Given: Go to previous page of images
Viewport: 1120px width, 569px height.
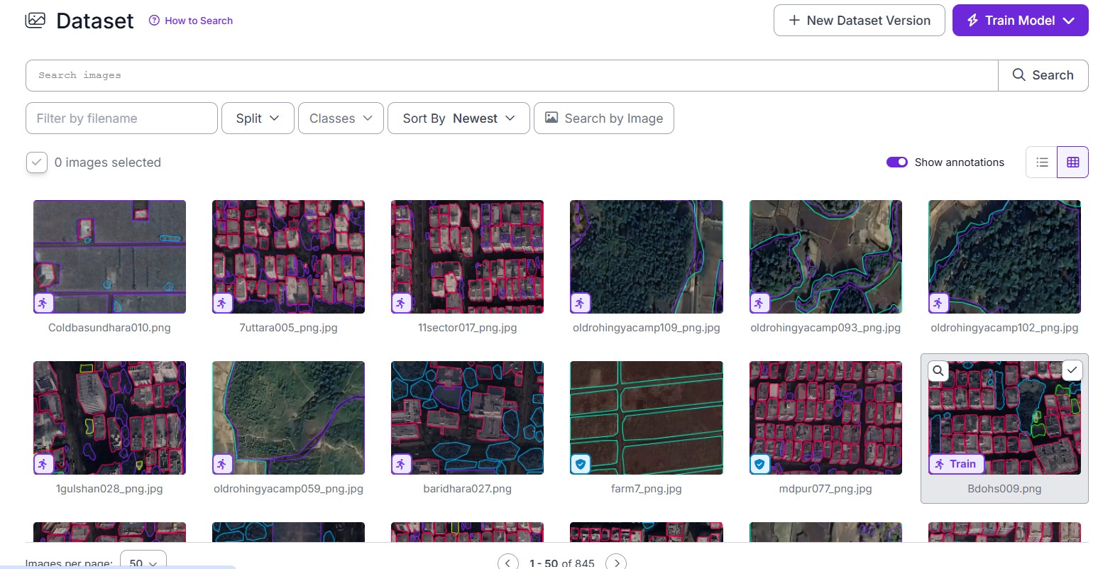Looking at the screenshot, I should (x=508, y=562).
